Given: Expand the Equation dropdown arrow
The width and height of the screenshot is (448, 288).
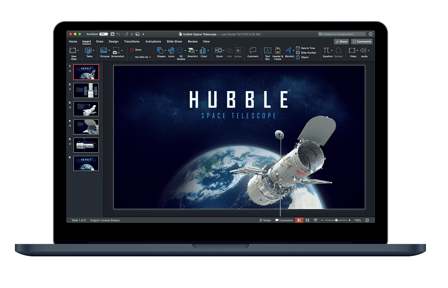Looking at the screenshot, I should tap(332, 50).
